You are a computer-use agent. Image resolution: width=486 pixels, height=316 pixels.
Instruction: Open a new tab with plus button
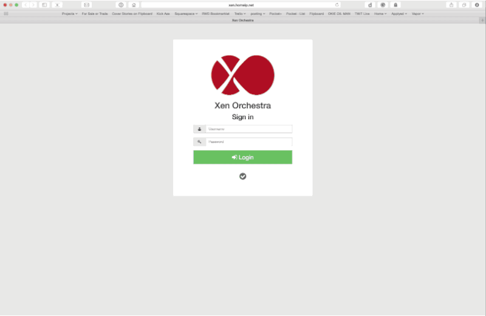482,20
